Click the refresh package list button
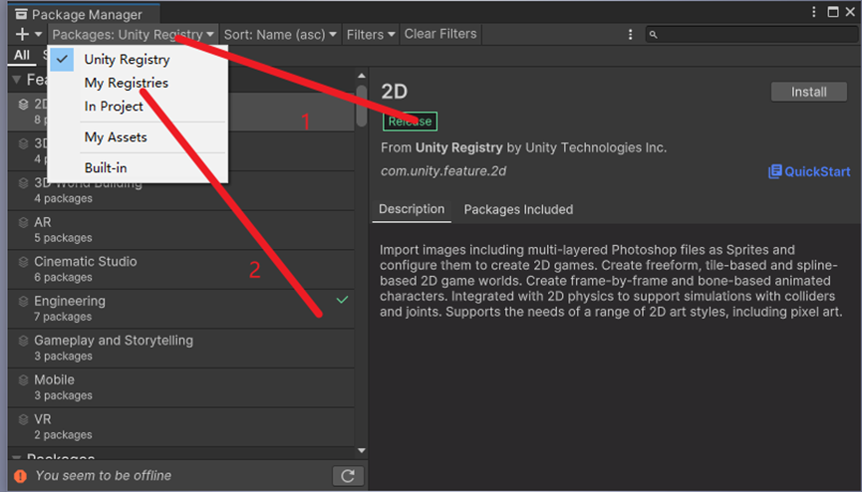This screenshot has width=862, height=492. tap(348, 475)
